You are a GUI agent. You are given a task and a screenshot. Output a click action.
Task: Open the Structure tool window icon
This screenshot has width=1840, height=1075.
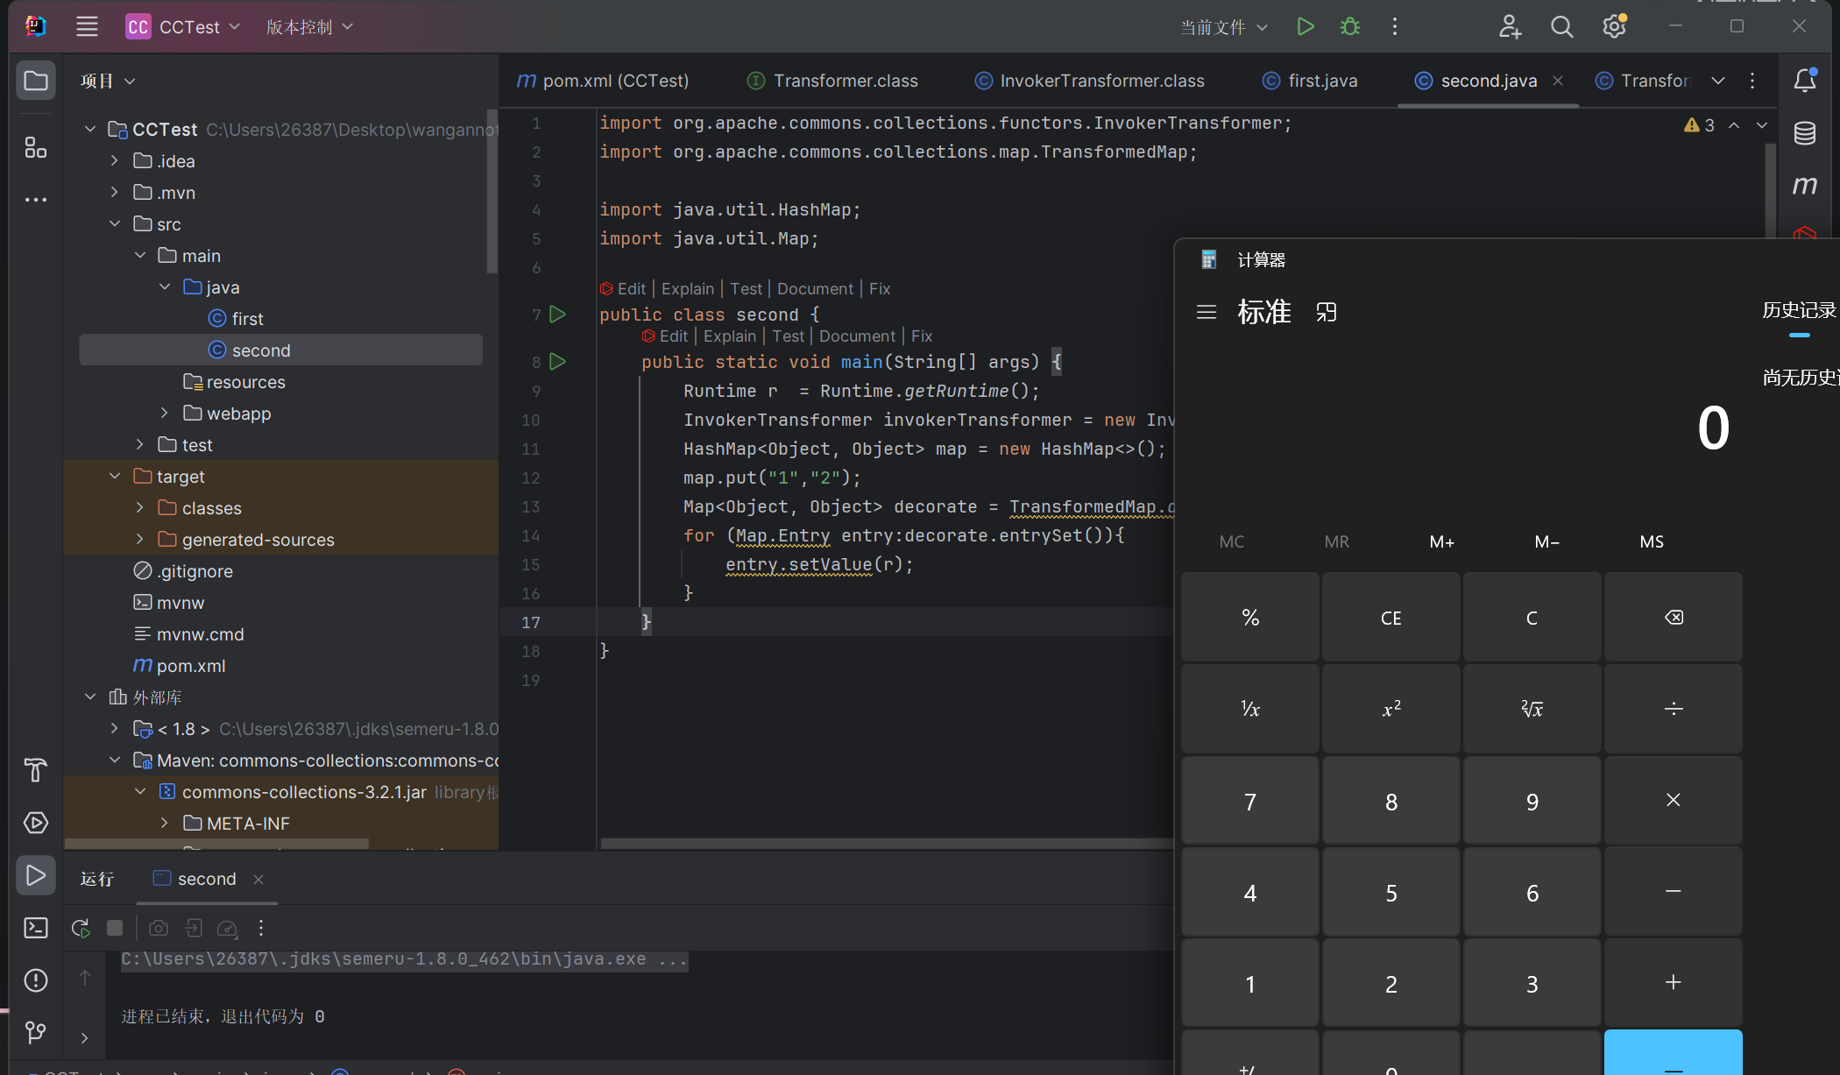point(36,147)
